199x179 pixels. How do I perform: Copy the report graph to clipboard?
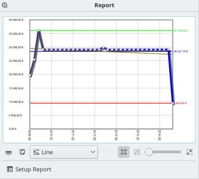pyautogui.click(x=22, y=152)
